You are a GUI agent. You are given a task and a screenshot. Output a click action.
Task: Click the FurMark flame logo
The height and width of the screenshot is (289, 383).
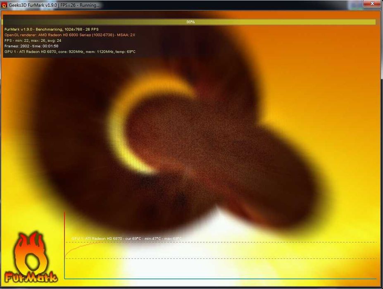point(31,258)
